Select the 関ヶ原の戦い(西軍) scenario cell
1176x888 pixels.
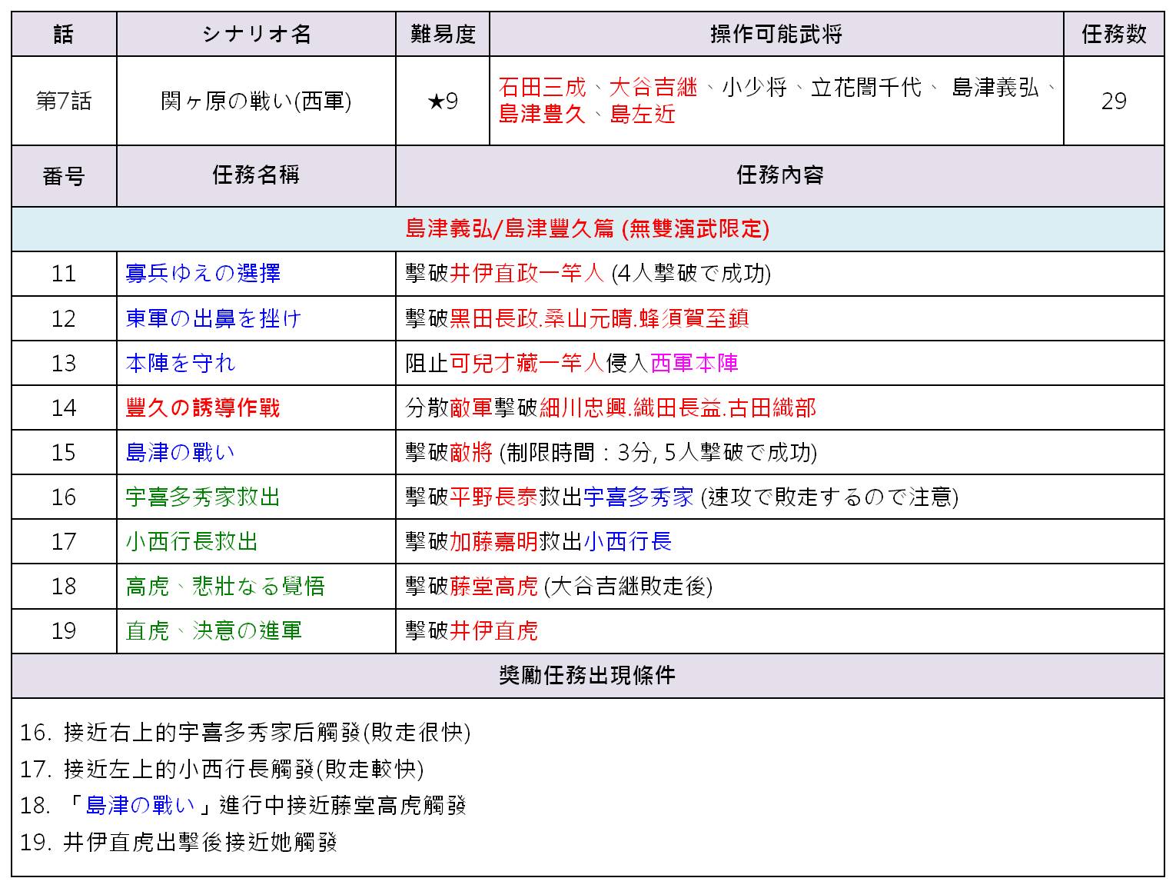256,101
